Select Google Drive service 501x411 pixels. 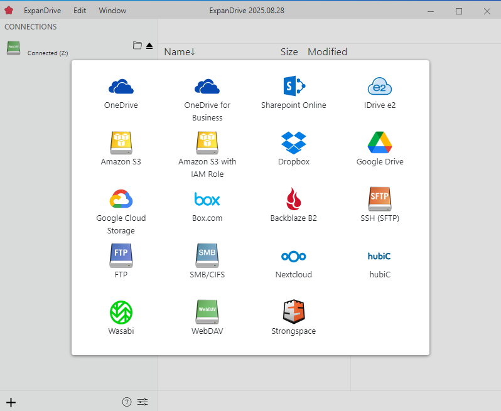(x=380, y=149)
